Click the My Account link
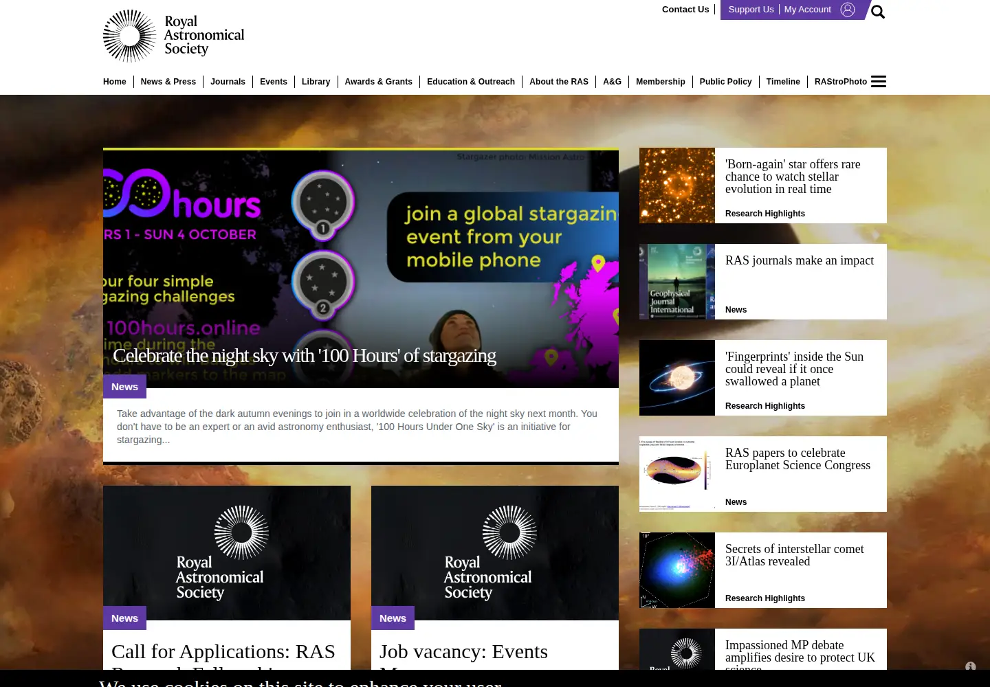Screen dimensions: 990x687 (x=808, y=10)
